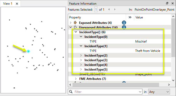Collapse the Unexposed Attributes section
176x96 pixels.
(71, 27)
